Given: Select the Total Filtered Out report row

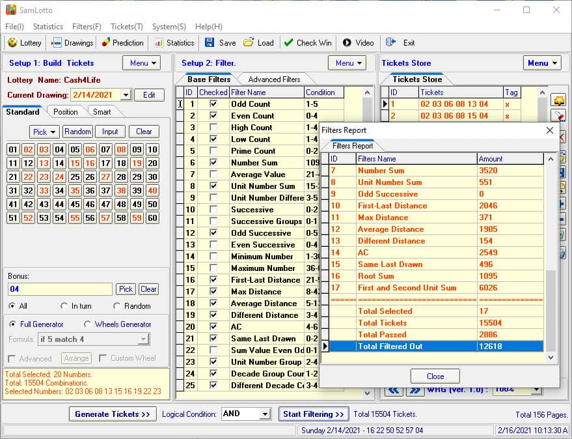Looking at the screenshot, I should coord(437,347).
